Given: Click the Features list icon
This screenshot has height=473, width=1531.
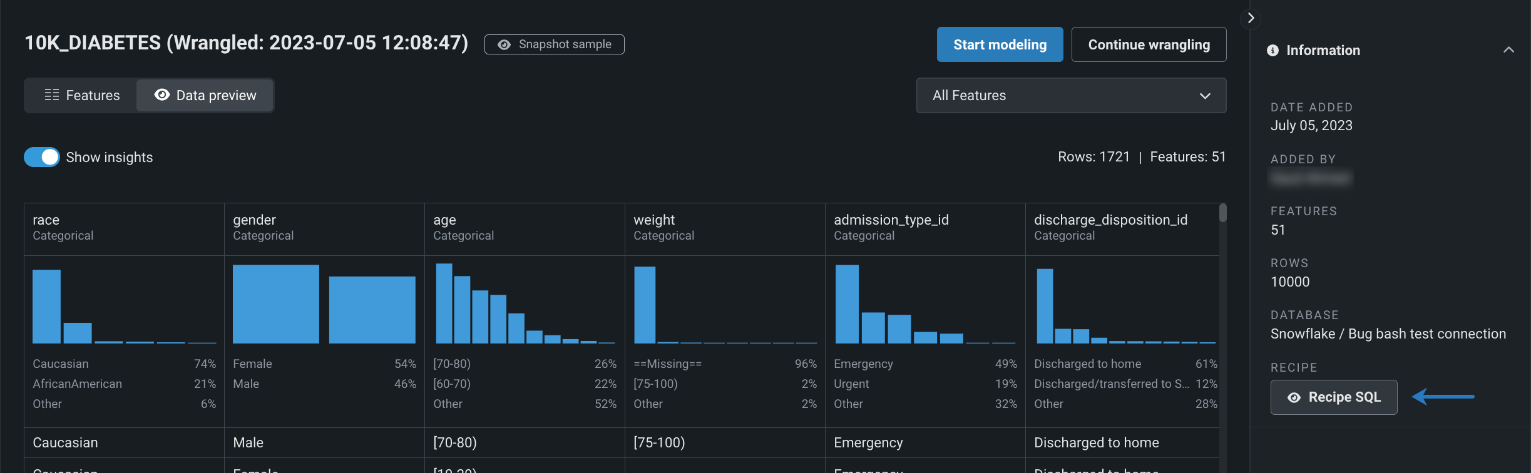Looking at the screenshot, I should pyautogui.click(x=52, y=95).
